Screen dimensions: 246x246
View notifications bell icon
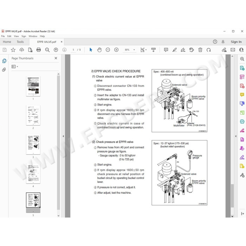[x=223, y=42]
